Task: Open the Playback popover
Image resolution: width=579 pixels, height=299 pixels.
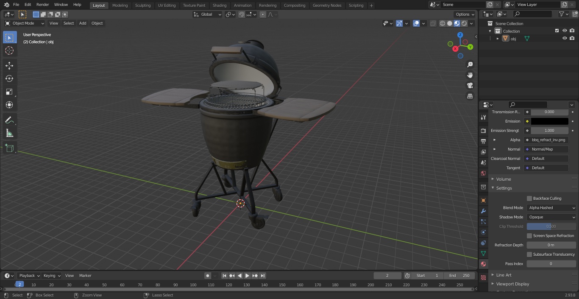Action: coord(29,276)
